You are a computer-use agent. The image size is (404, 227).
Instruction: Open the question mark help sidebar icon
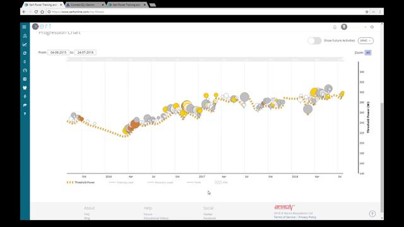(25, 113)
